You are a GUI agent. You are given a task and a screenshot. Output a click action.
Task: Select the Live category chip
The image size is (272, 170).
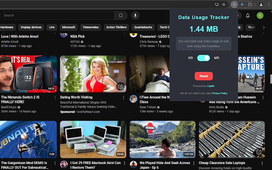pos(51,27)
